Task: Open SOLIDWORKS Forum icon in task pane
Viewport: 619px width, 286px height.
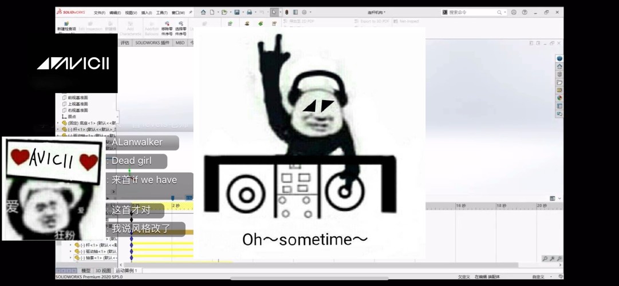Action: tap(559, 114)
